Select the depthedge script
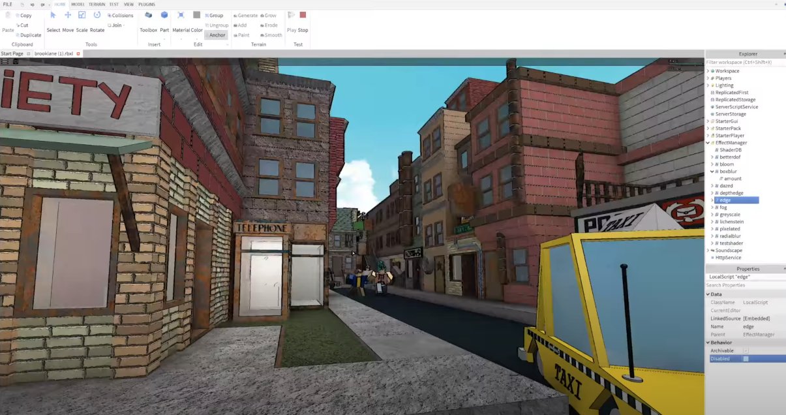 tap(731, 193)
